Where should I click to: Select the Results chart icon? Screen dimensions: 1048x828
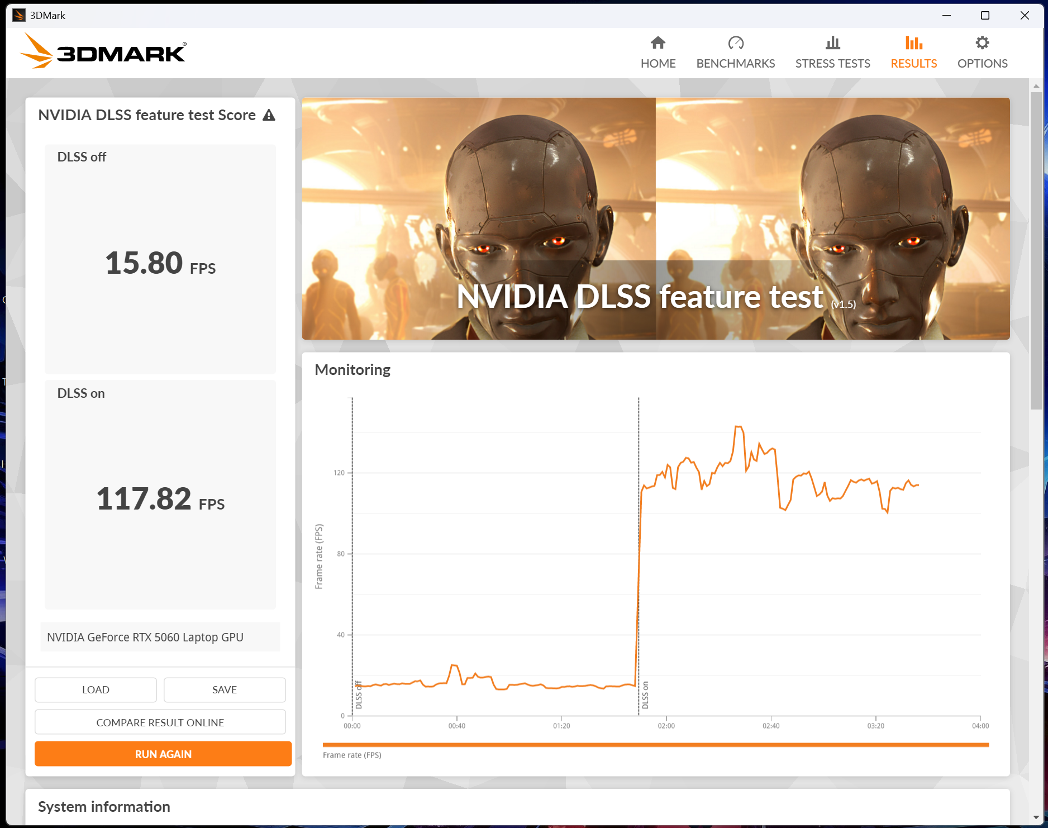pos(914,43)
